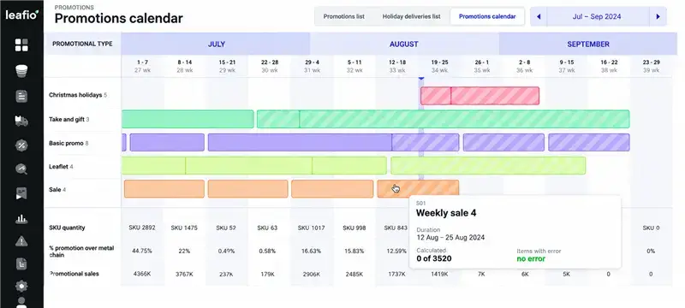Image resolution: width=685 pixels, height=308 pixels.
Task: Open the settings gear icon in sidebar
Action: (21, 286)
